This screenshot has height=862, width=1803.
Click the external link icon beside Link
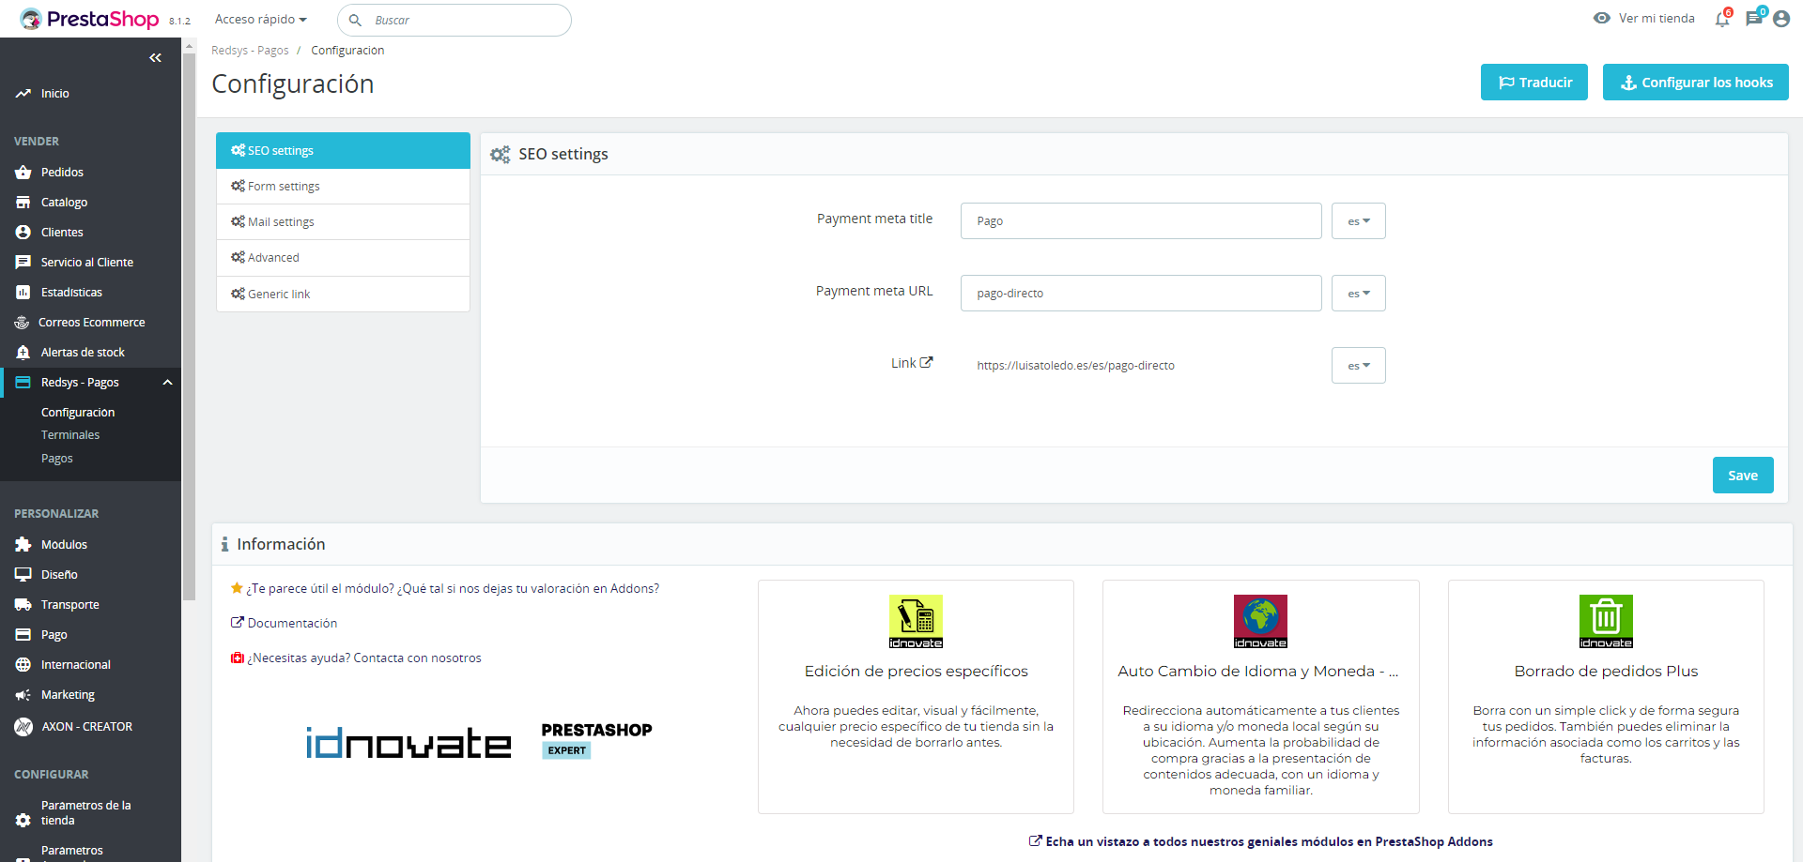coord(926,363)
